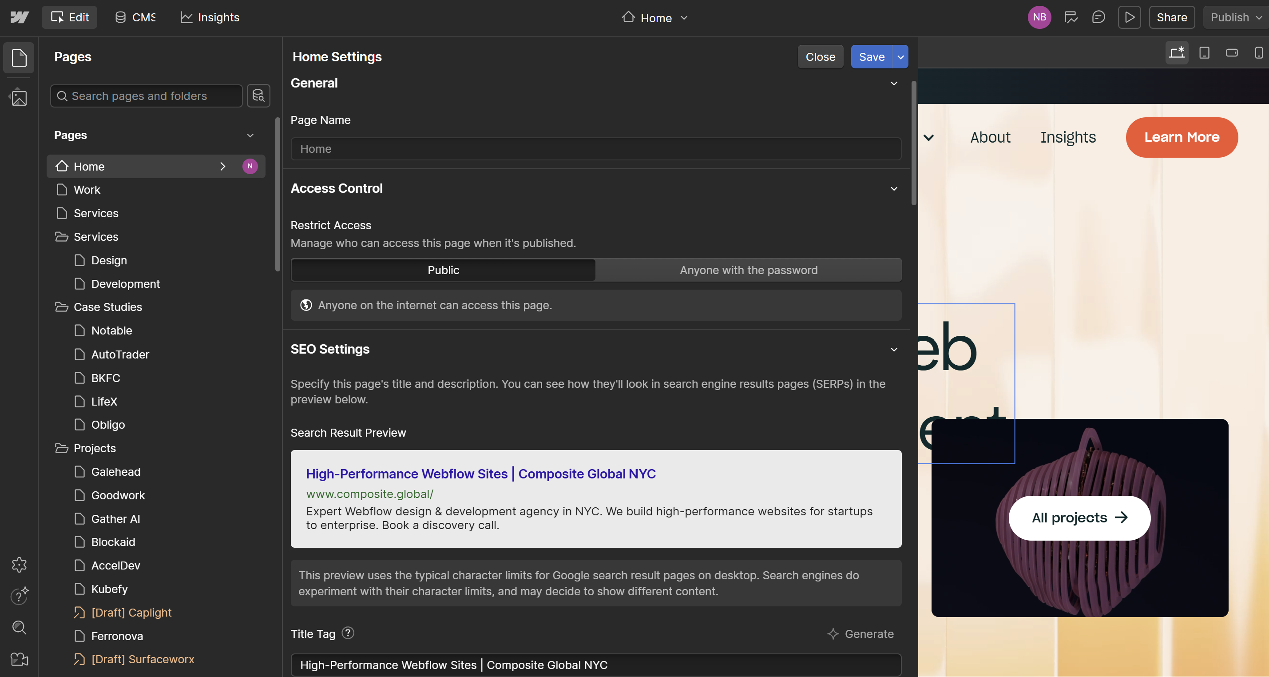
Task: Open the Apps icon in left sidebar
Action: 19,564
